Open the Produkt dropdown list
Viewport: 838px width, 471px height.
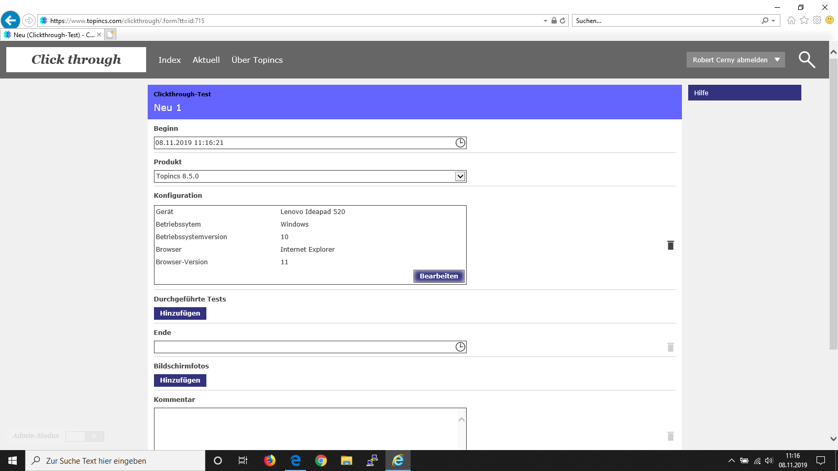click(x=460, y=176)
